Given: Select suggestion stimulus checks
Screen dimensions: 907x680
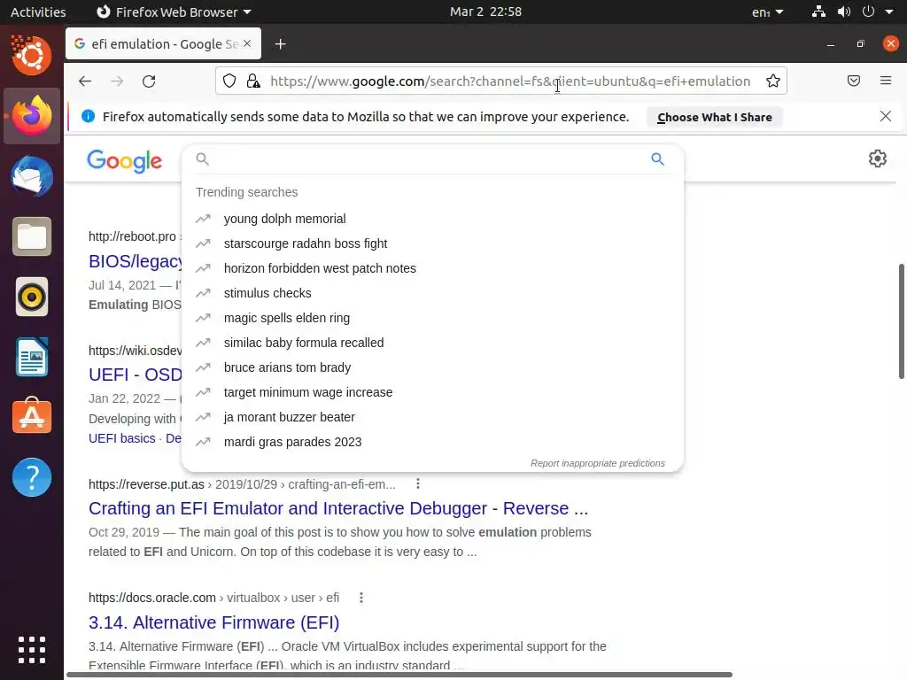Looking at the screenshot, I should 432,293.
